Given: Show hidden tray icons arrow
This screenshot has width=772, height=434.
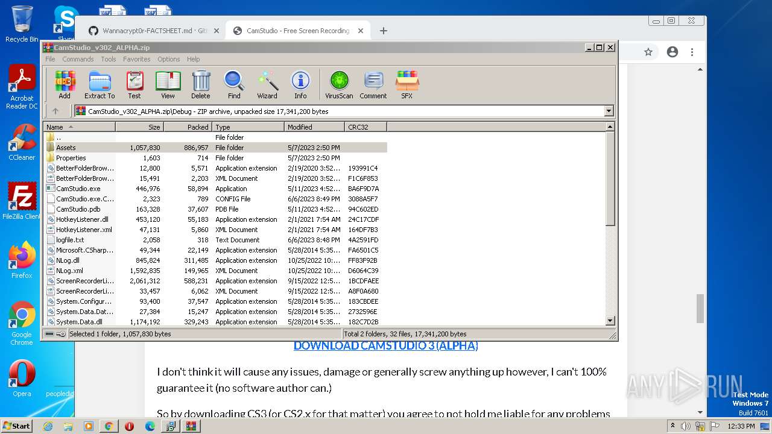Looking at the screenshot, I should point(672,426).
